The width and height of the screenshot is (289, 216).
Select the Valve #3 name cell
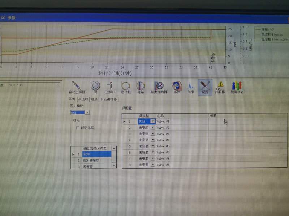pos(182,134)
